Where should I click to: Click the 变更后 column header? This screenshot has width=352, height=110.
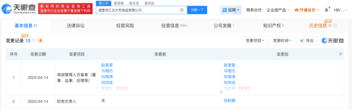click(x=282, y=54)
